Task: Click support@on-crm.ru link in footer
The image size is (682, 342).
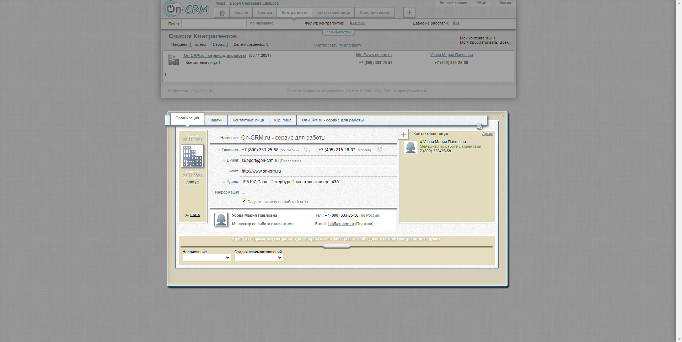Action: (x=410, y=91)
